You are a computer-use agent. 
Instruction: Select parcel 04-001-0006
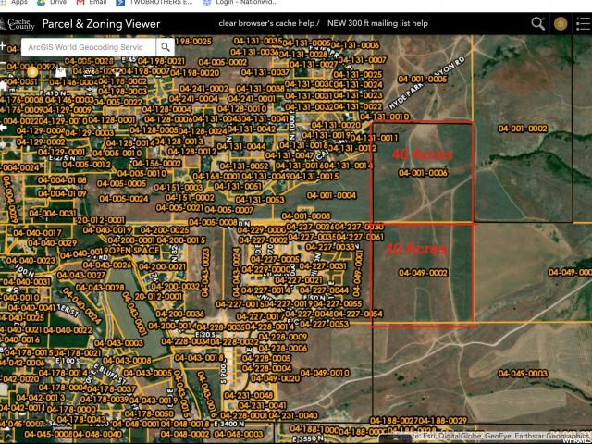[x=424, y=173]
